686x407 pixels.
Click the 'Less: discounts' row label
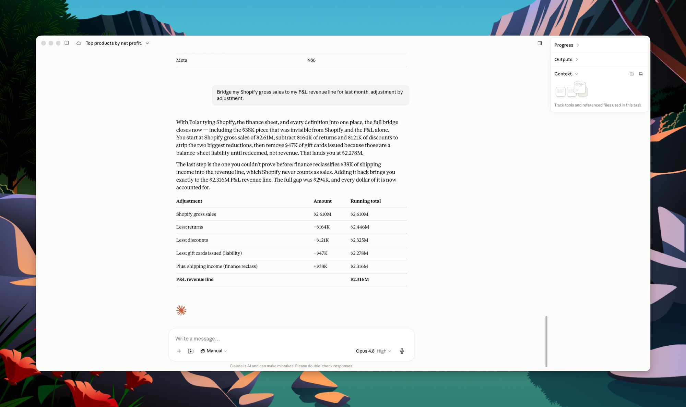click(192, 240)
